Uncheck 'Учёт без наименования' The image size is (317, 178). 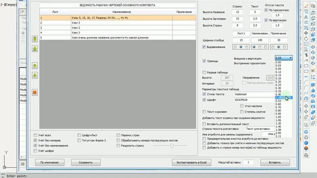35,145
